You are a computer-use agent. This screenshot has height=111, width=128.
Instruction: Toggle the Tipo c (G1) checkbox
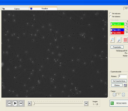click(x=111, y=30)
